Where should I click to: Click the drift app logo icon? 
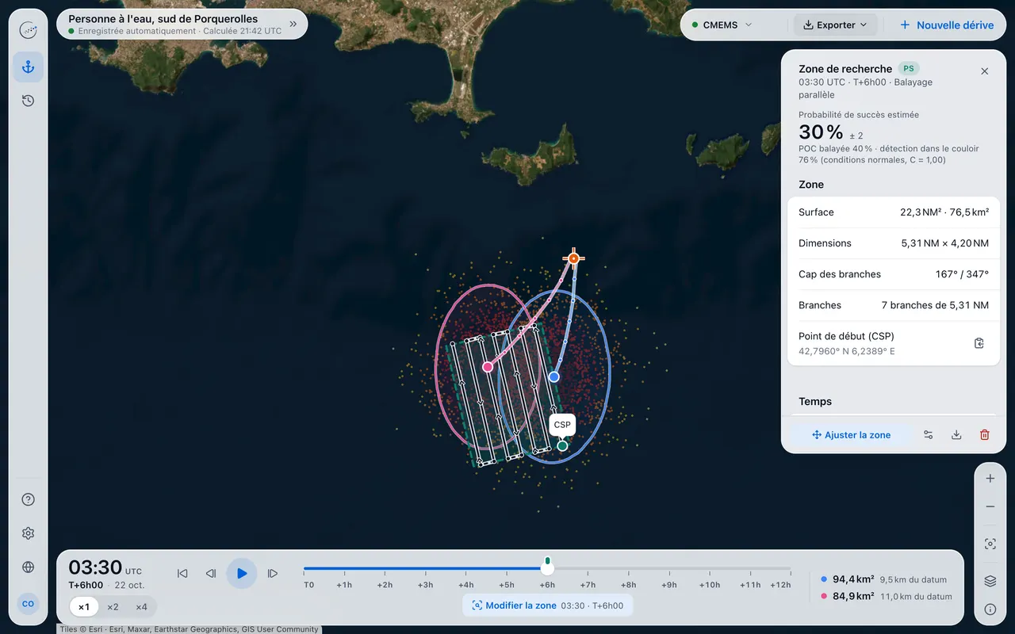pyautogui.click(x=28, y=30)
